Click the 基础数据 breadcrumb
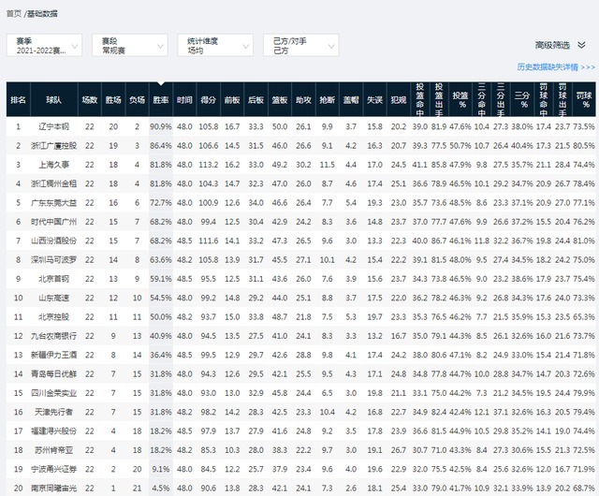 [42, 14]
